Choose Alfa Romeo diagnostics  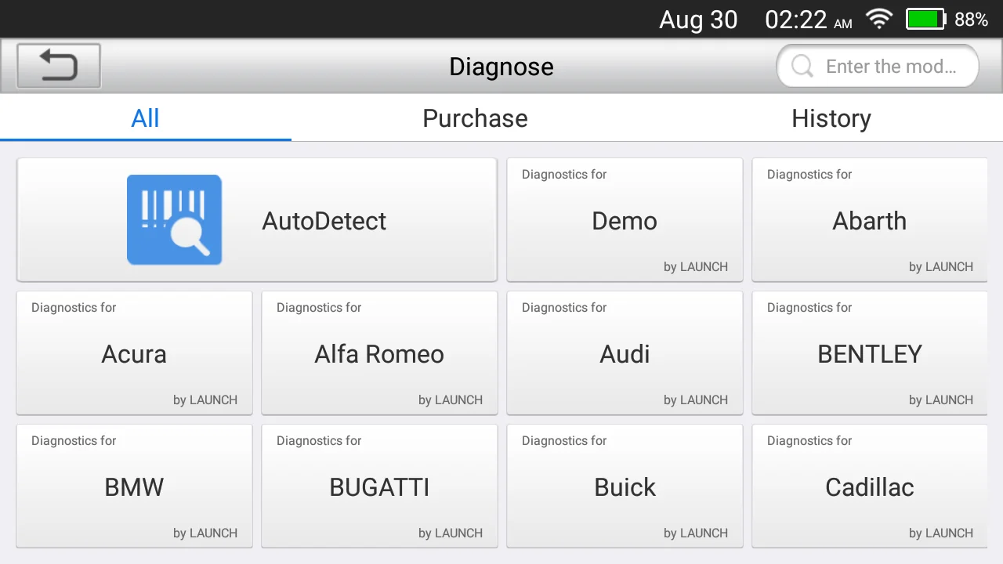(x=379, y=353)
